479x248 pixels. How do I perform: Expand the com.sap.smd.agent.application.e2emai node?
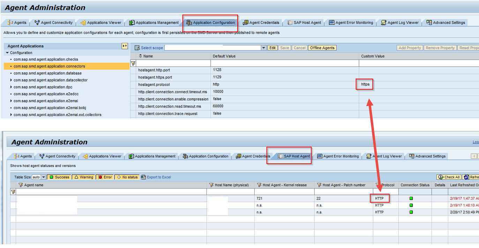11,101
